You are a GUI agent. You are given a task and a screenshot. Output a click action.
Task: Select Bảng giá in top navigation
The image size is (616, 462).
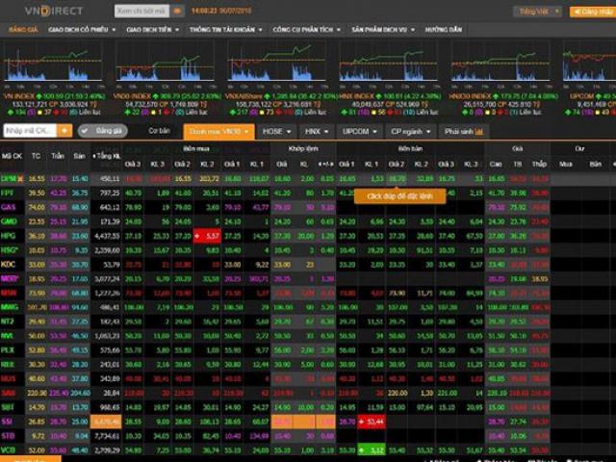[x=23, y=30]
